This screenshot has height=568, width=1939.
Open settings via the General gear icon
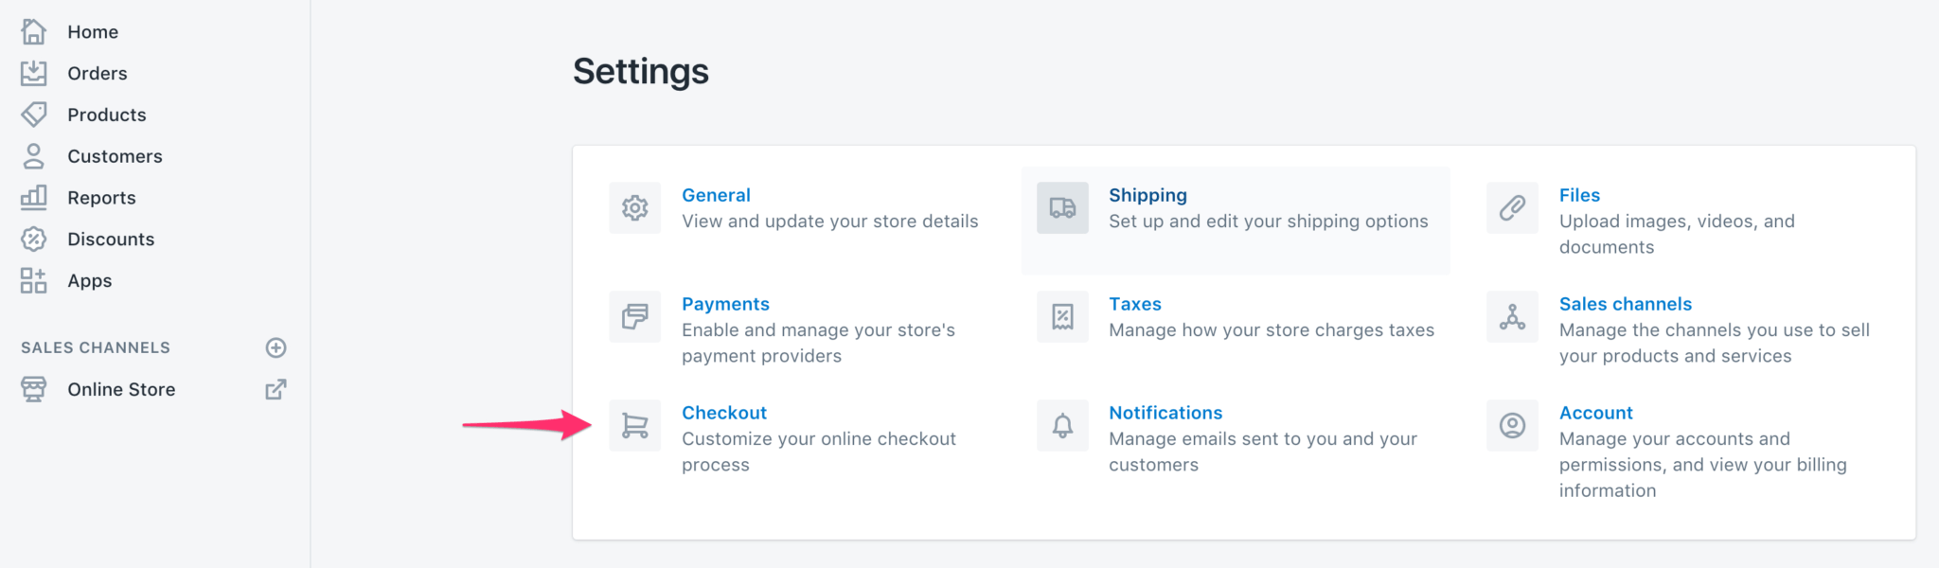click(634, 207)
